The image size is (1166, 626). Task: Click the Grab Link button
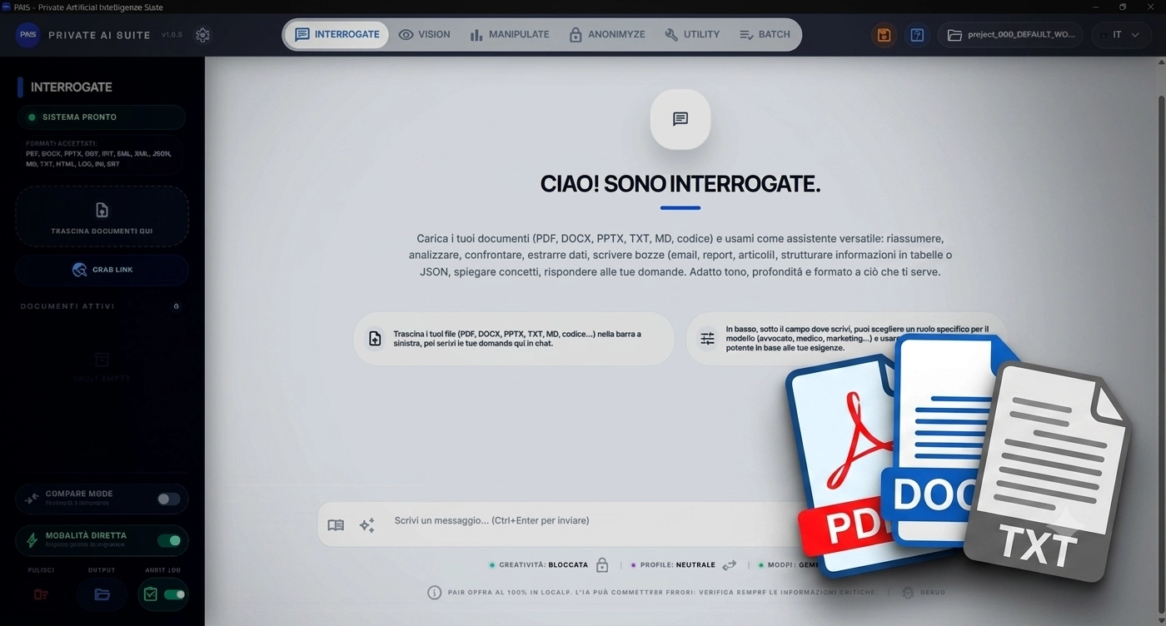(102, 270)
